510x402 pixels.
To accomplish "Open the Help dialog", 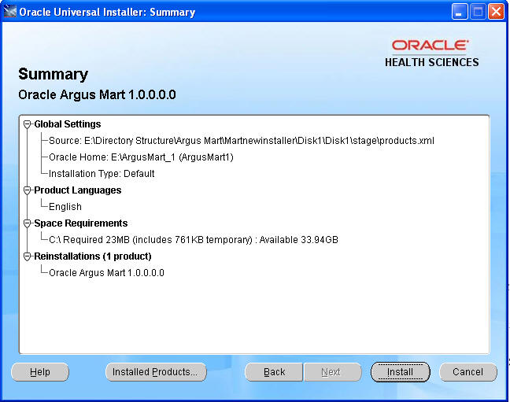I will click(40, 372).
